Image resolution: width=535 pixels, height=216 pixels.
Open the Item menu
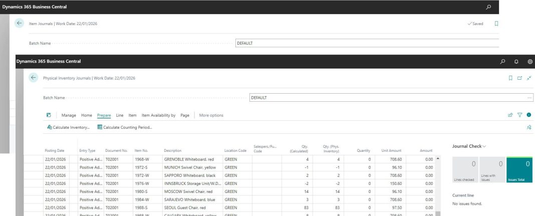(x=132, y=115)
